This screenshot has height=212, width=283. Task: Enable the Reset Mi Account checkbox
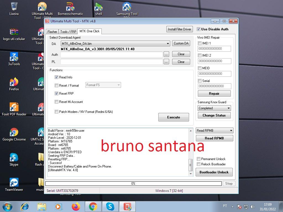tap(56, 102)
